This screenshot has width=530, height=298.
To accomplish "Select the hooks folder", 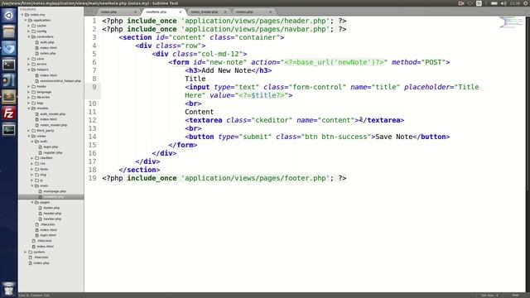I will point(41,86).
